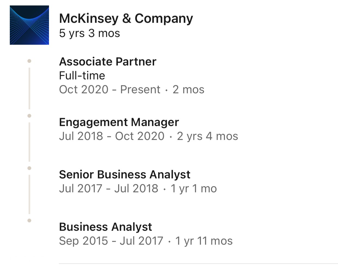This screenshot has width=338, height=267.
Task: Open the Engagement Manager position title
Action: (119, 122)
